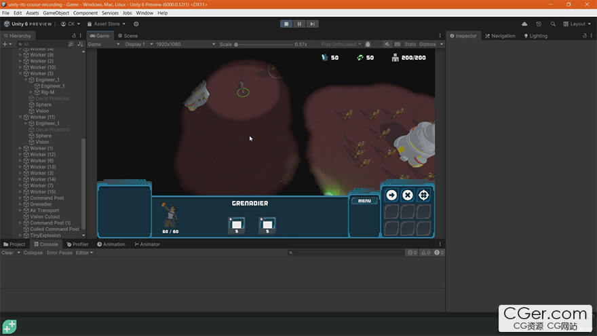Open the Game view mode dropdown
Viewport: 597px width, 336px height.
[104, 44]
